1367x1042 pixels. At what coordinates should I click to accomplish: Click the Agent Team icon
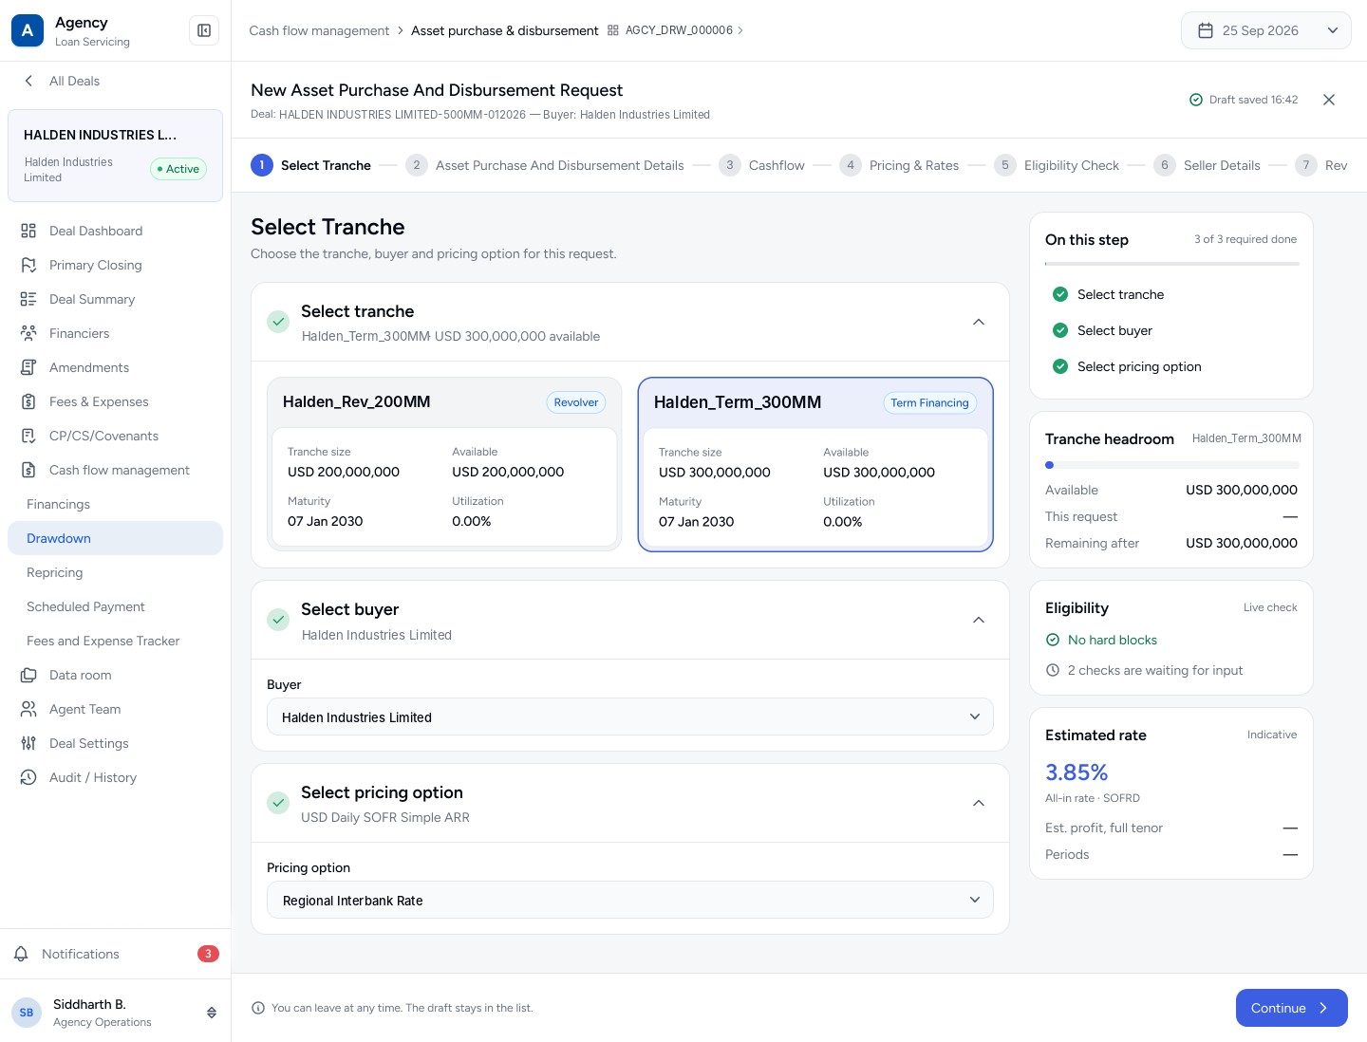(28, 709)
